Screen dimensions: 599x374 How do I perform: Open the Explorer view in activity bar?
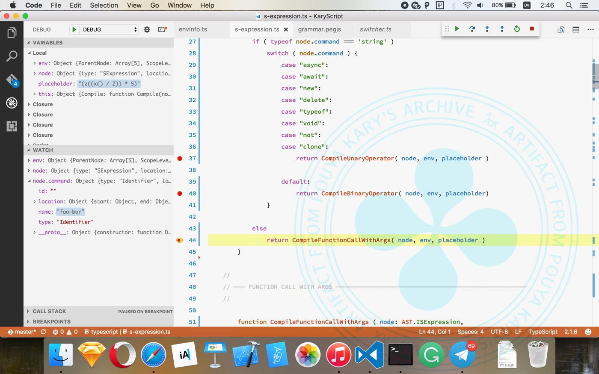click(x=12, y=33)
